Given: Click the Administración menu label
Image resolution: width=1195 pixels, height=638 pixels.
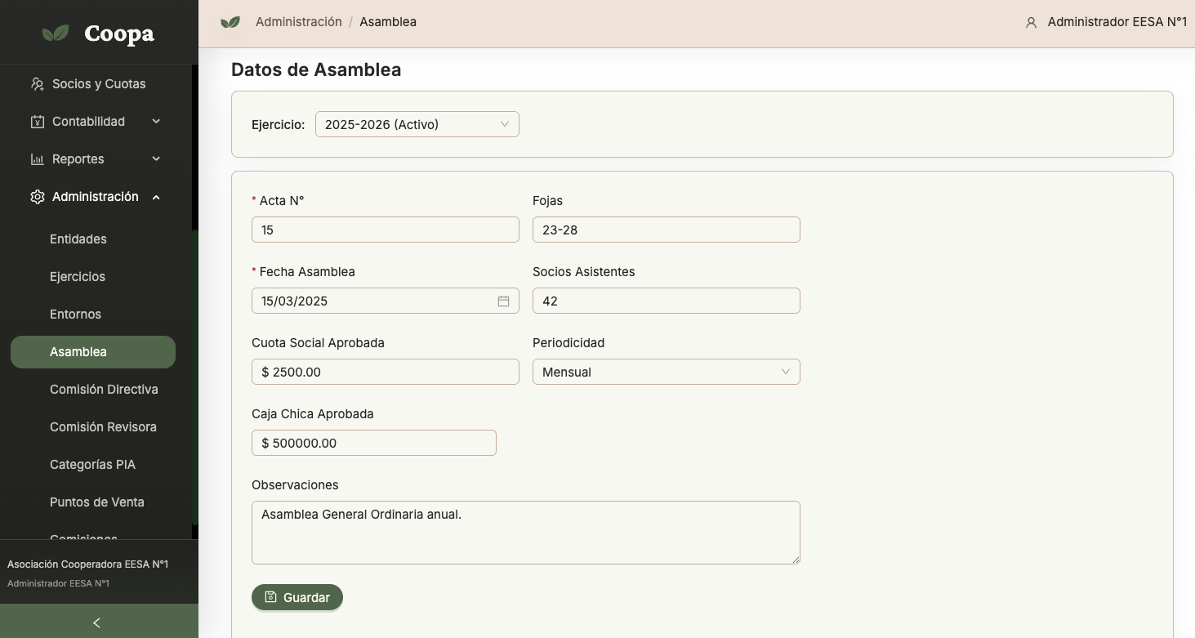Looking at the screenshot, I should point(96,197).
